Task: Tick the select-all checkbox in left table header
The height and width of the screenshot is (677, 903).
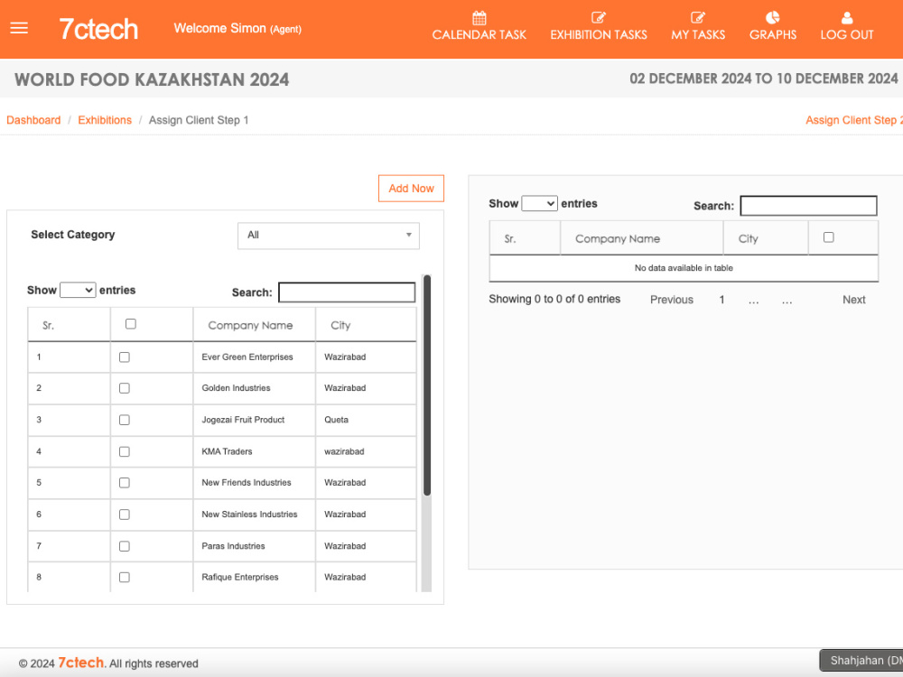Action: [x=131, y=324]
